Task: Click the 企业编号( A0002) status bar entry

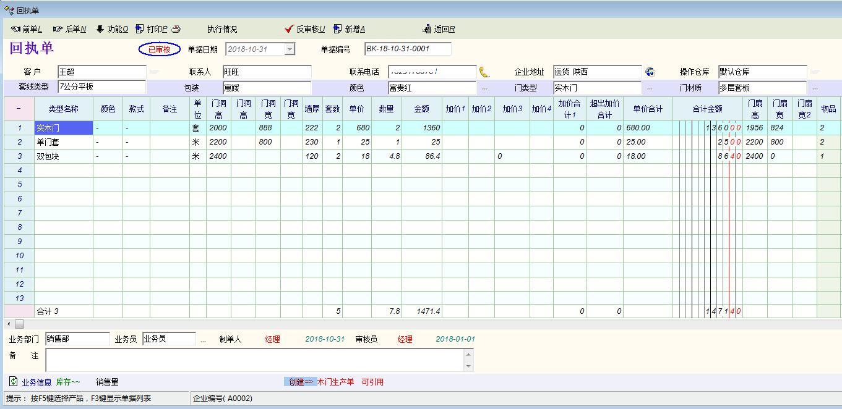Action: click(223, 398)
